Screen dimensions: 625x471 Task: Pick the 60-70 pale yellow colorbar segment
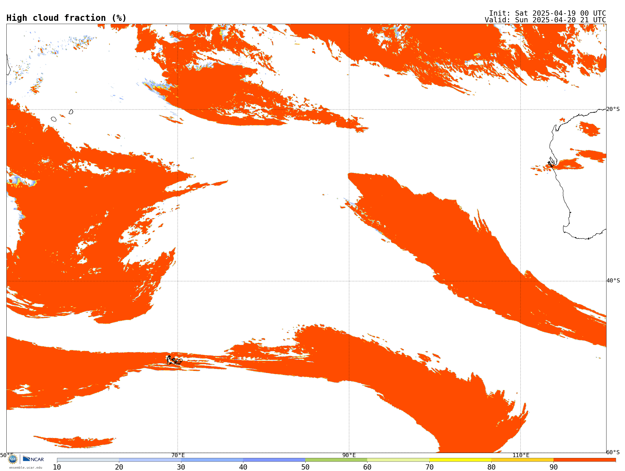click(x=398, y=460)
